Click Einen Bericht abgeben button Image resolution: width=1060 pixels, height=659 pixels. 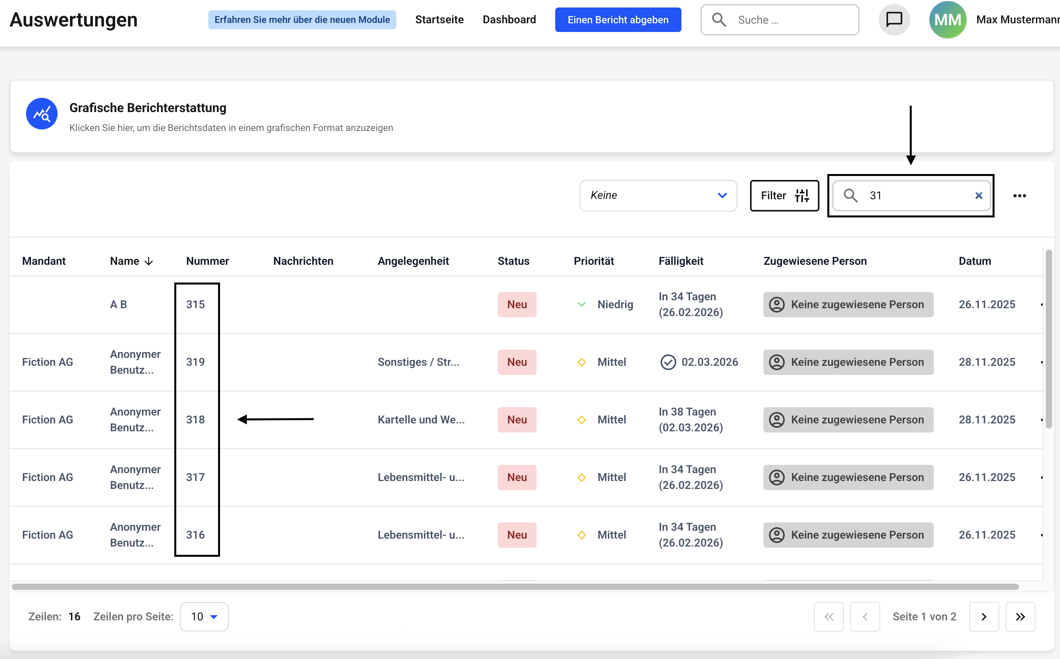(x=618, y=20)
